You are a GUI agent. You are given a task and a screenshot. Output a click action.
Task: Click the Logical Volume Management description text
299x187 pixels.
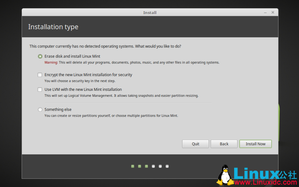(121, 96)
